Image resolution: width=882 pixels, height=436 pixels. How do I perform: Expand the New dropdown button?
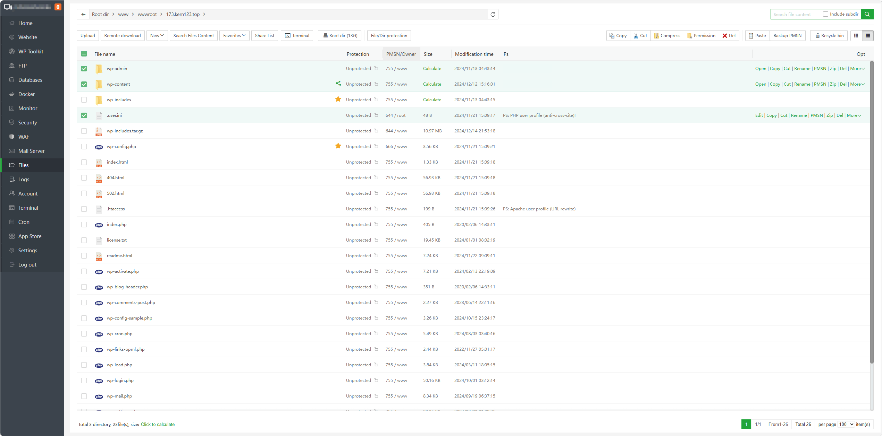coord(157,36)
